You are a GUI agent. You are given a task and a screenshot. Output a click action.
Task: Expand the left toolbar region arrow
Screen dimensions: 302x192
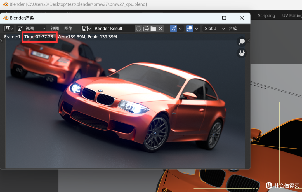[1, 41]
